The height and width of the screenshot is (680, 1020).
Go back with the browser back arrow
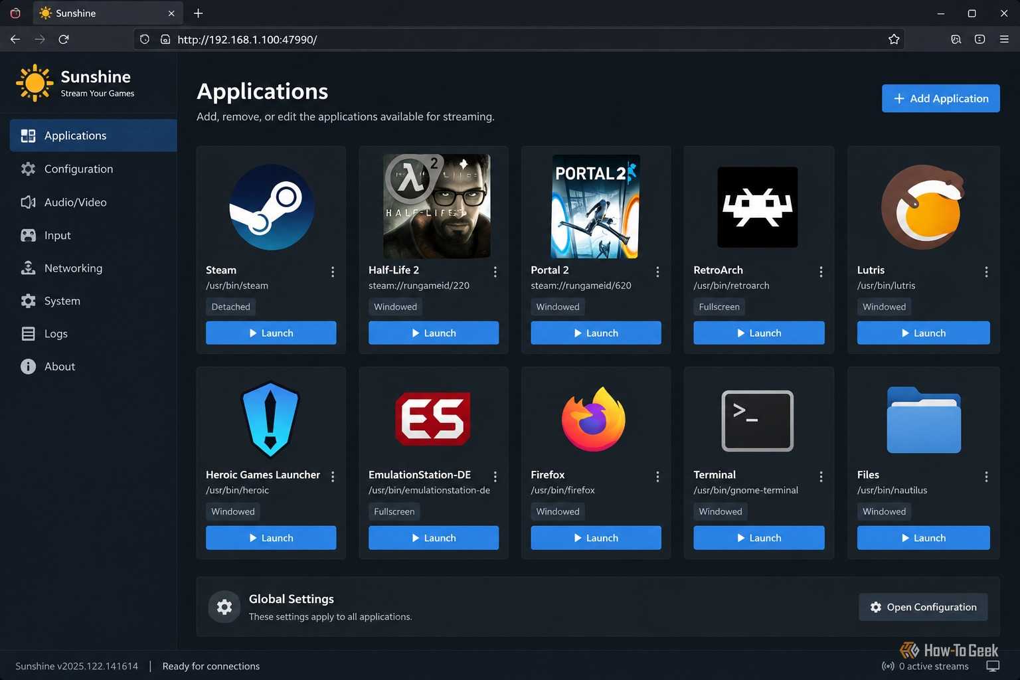[x=15, y=39]
